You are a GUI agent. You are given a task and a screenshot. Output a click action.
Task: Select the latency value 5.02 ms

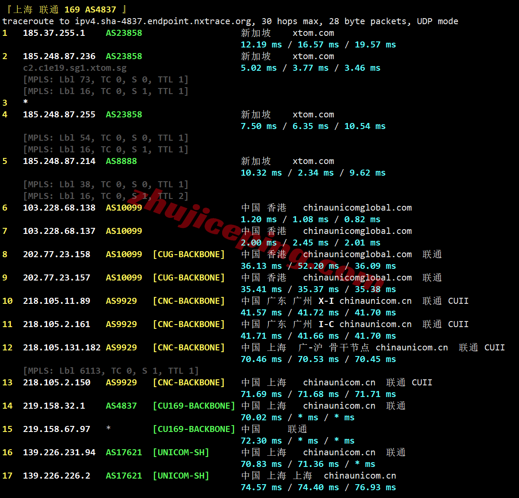click(x=259, y=68)
